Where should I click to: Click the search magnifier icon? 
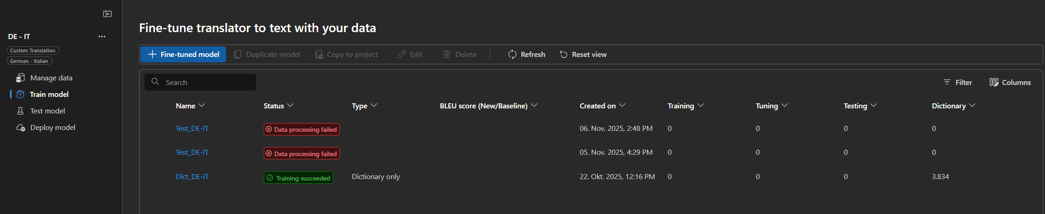pyautogui.click(x=156, y=82)
